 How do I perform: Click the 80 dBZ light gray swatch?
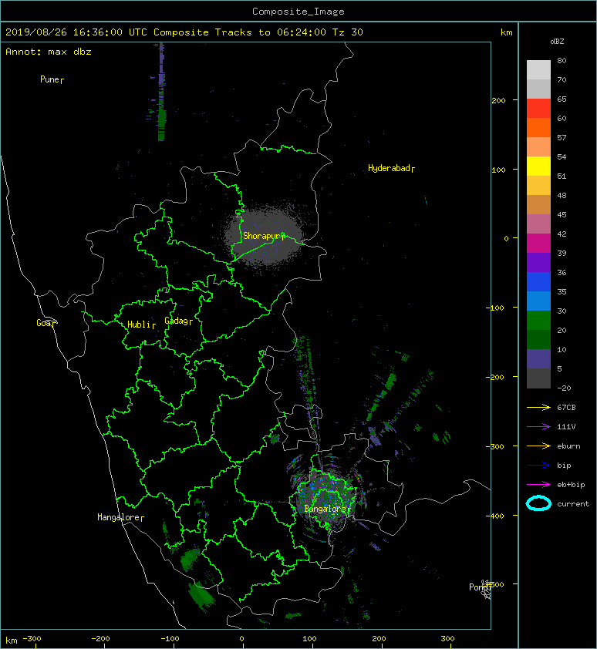click(538, 69)
